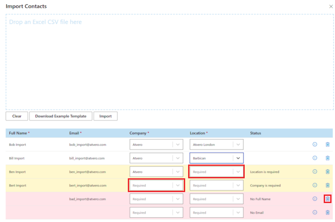Click the Email column header

click(x=75, y=133)
